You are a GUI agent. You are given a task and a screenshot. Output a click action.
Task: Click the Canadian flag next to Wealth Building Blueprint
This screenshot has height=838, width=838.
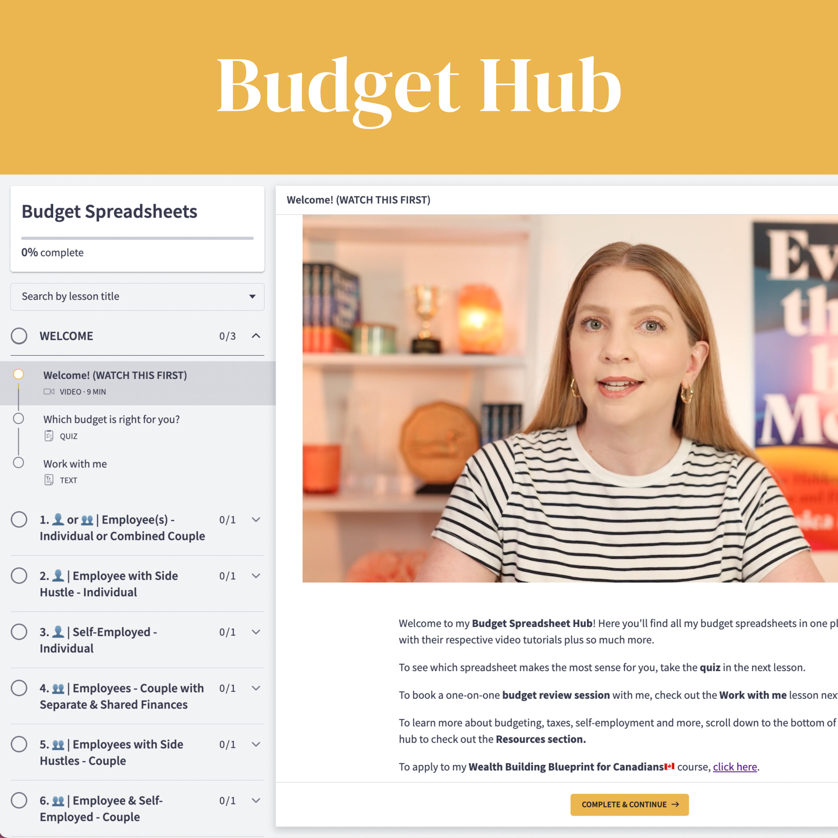(x=669, y=766)
